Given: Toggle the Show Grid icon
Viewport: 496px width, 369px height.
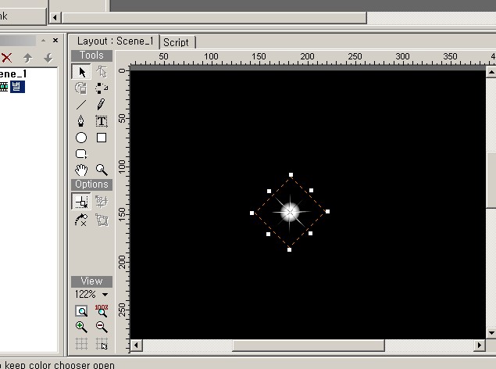Looking at the screenshot, I should [81, 344].
